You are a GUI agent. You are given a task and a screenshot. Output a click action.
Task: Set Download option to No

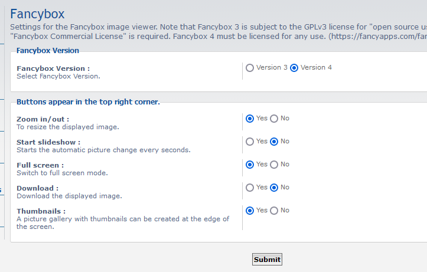coord(274,188)
